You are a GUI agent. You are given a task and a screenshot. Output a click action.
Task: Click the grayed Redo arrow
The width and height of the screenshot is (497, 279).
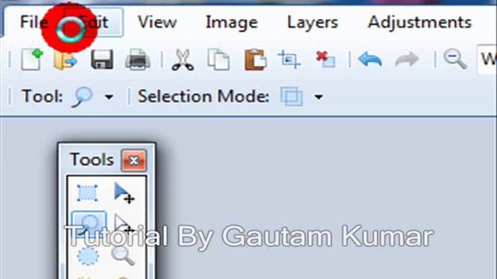[407, 60]
